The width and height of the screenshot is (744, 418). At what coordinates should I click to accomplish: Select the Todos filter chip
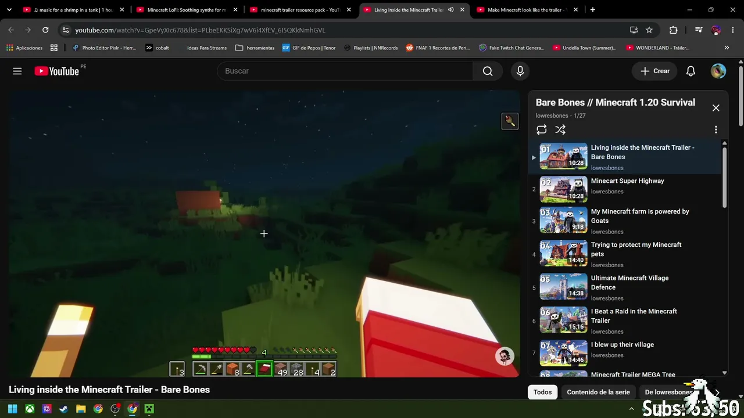coord(542,392)
